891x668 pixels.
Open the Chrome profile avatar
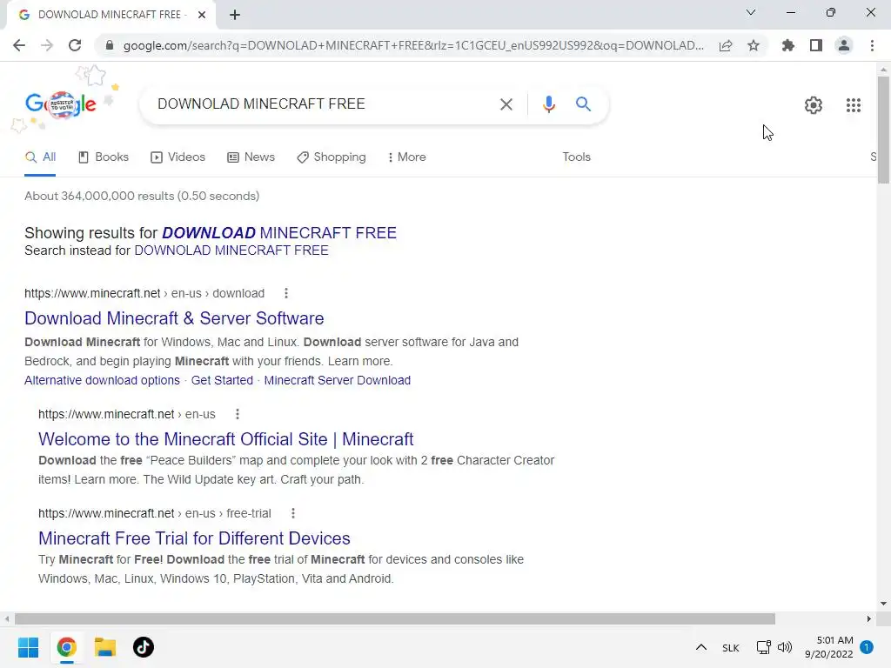coord(844,45)
